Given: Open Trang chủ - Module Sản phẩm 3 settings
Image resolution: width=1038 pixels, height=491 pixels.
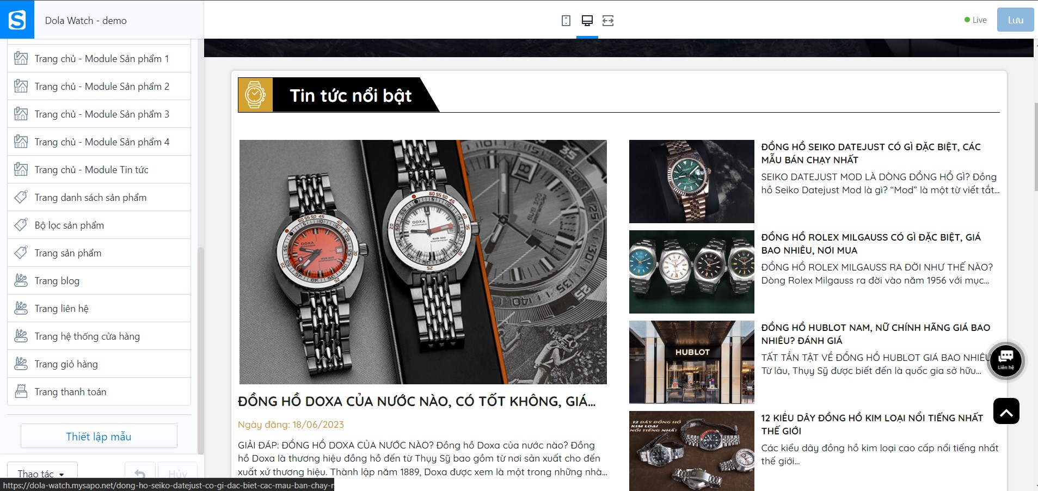Looking at the screenshot, I should coord(99,114).
